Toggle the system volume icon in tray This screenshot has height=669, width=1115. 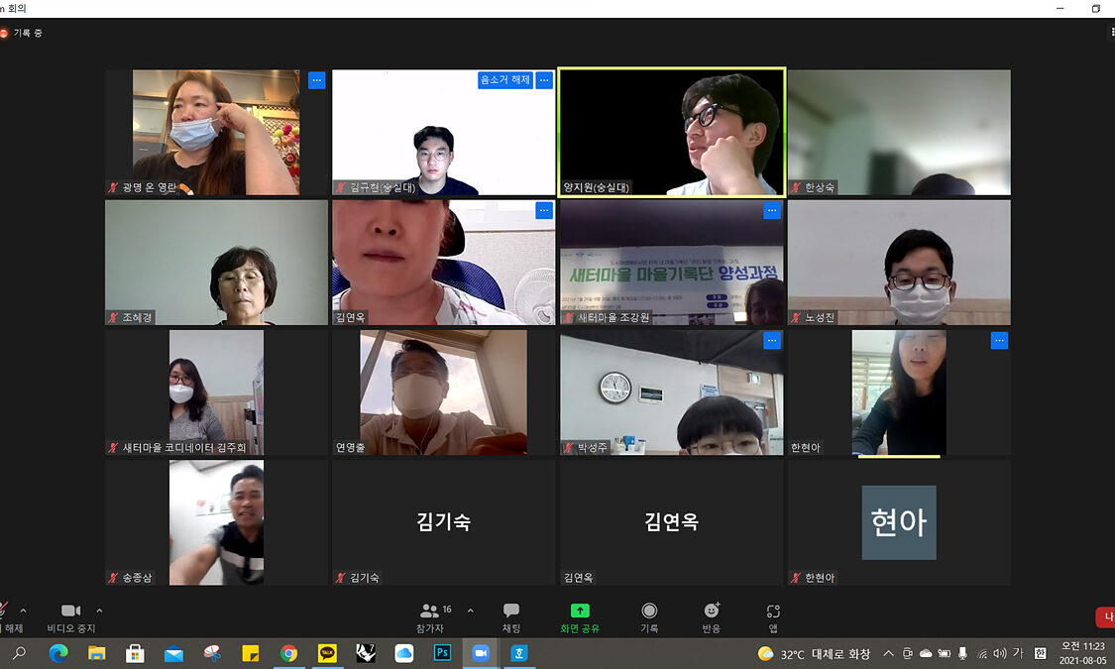point(999,653)
